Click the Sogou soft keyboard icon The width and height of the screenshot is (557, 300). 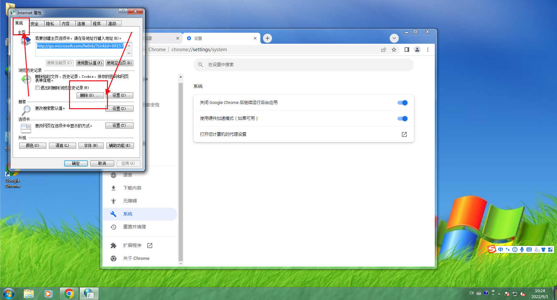pyautogui.click(x=529, y=249)
